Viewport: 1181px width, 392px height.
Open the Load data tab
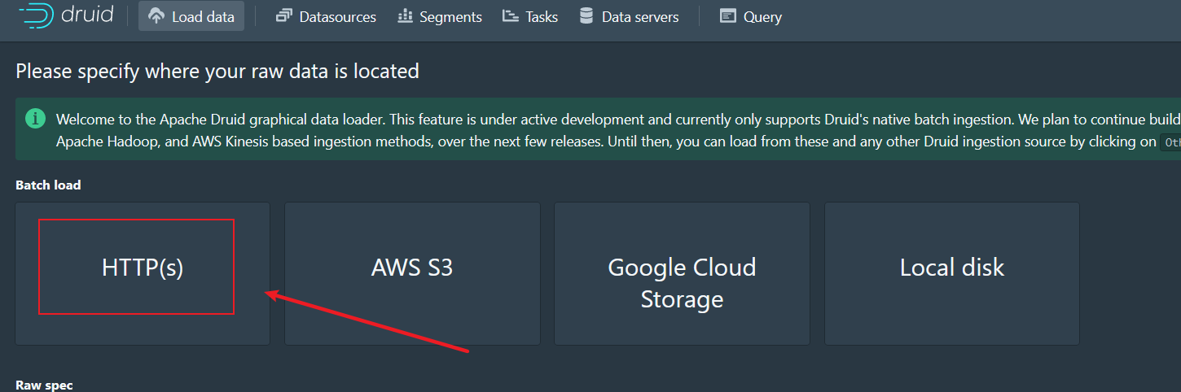191,16
